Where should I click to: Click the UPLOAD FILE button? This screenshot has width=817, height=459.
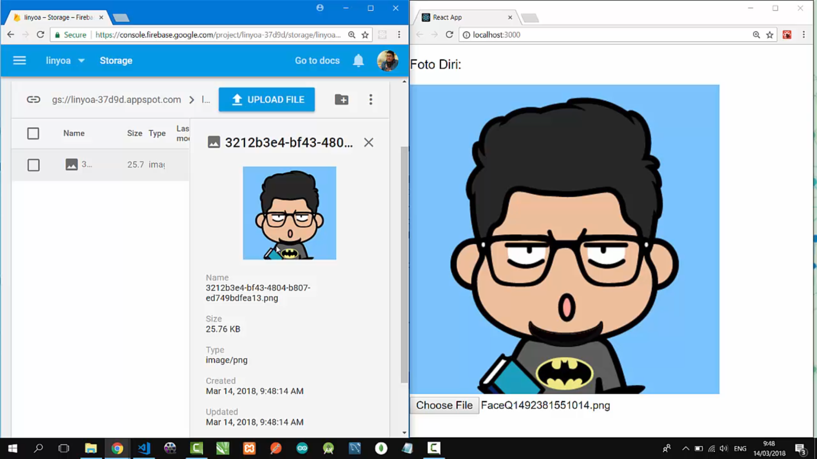pyautogui.click(x=267, y=100)
